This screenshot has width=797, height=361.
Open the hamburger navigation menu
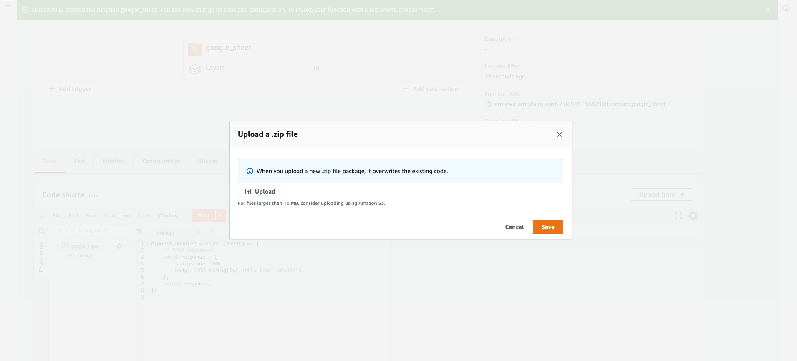8,8
